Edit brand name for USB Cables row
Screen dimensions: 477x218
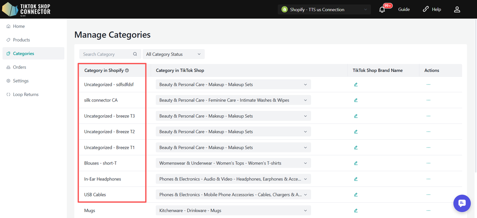pos(356,195)
